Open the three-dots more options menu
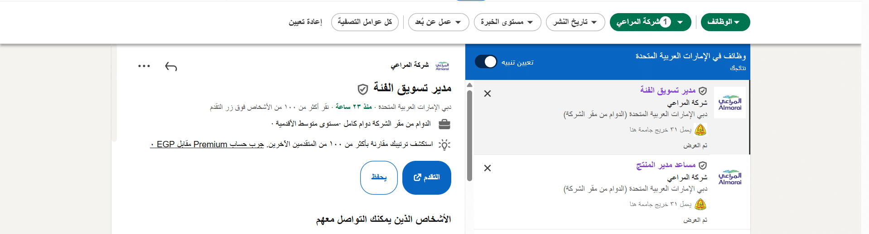The height and width of the screenshot is (234, 869). (x=144, y=66)
